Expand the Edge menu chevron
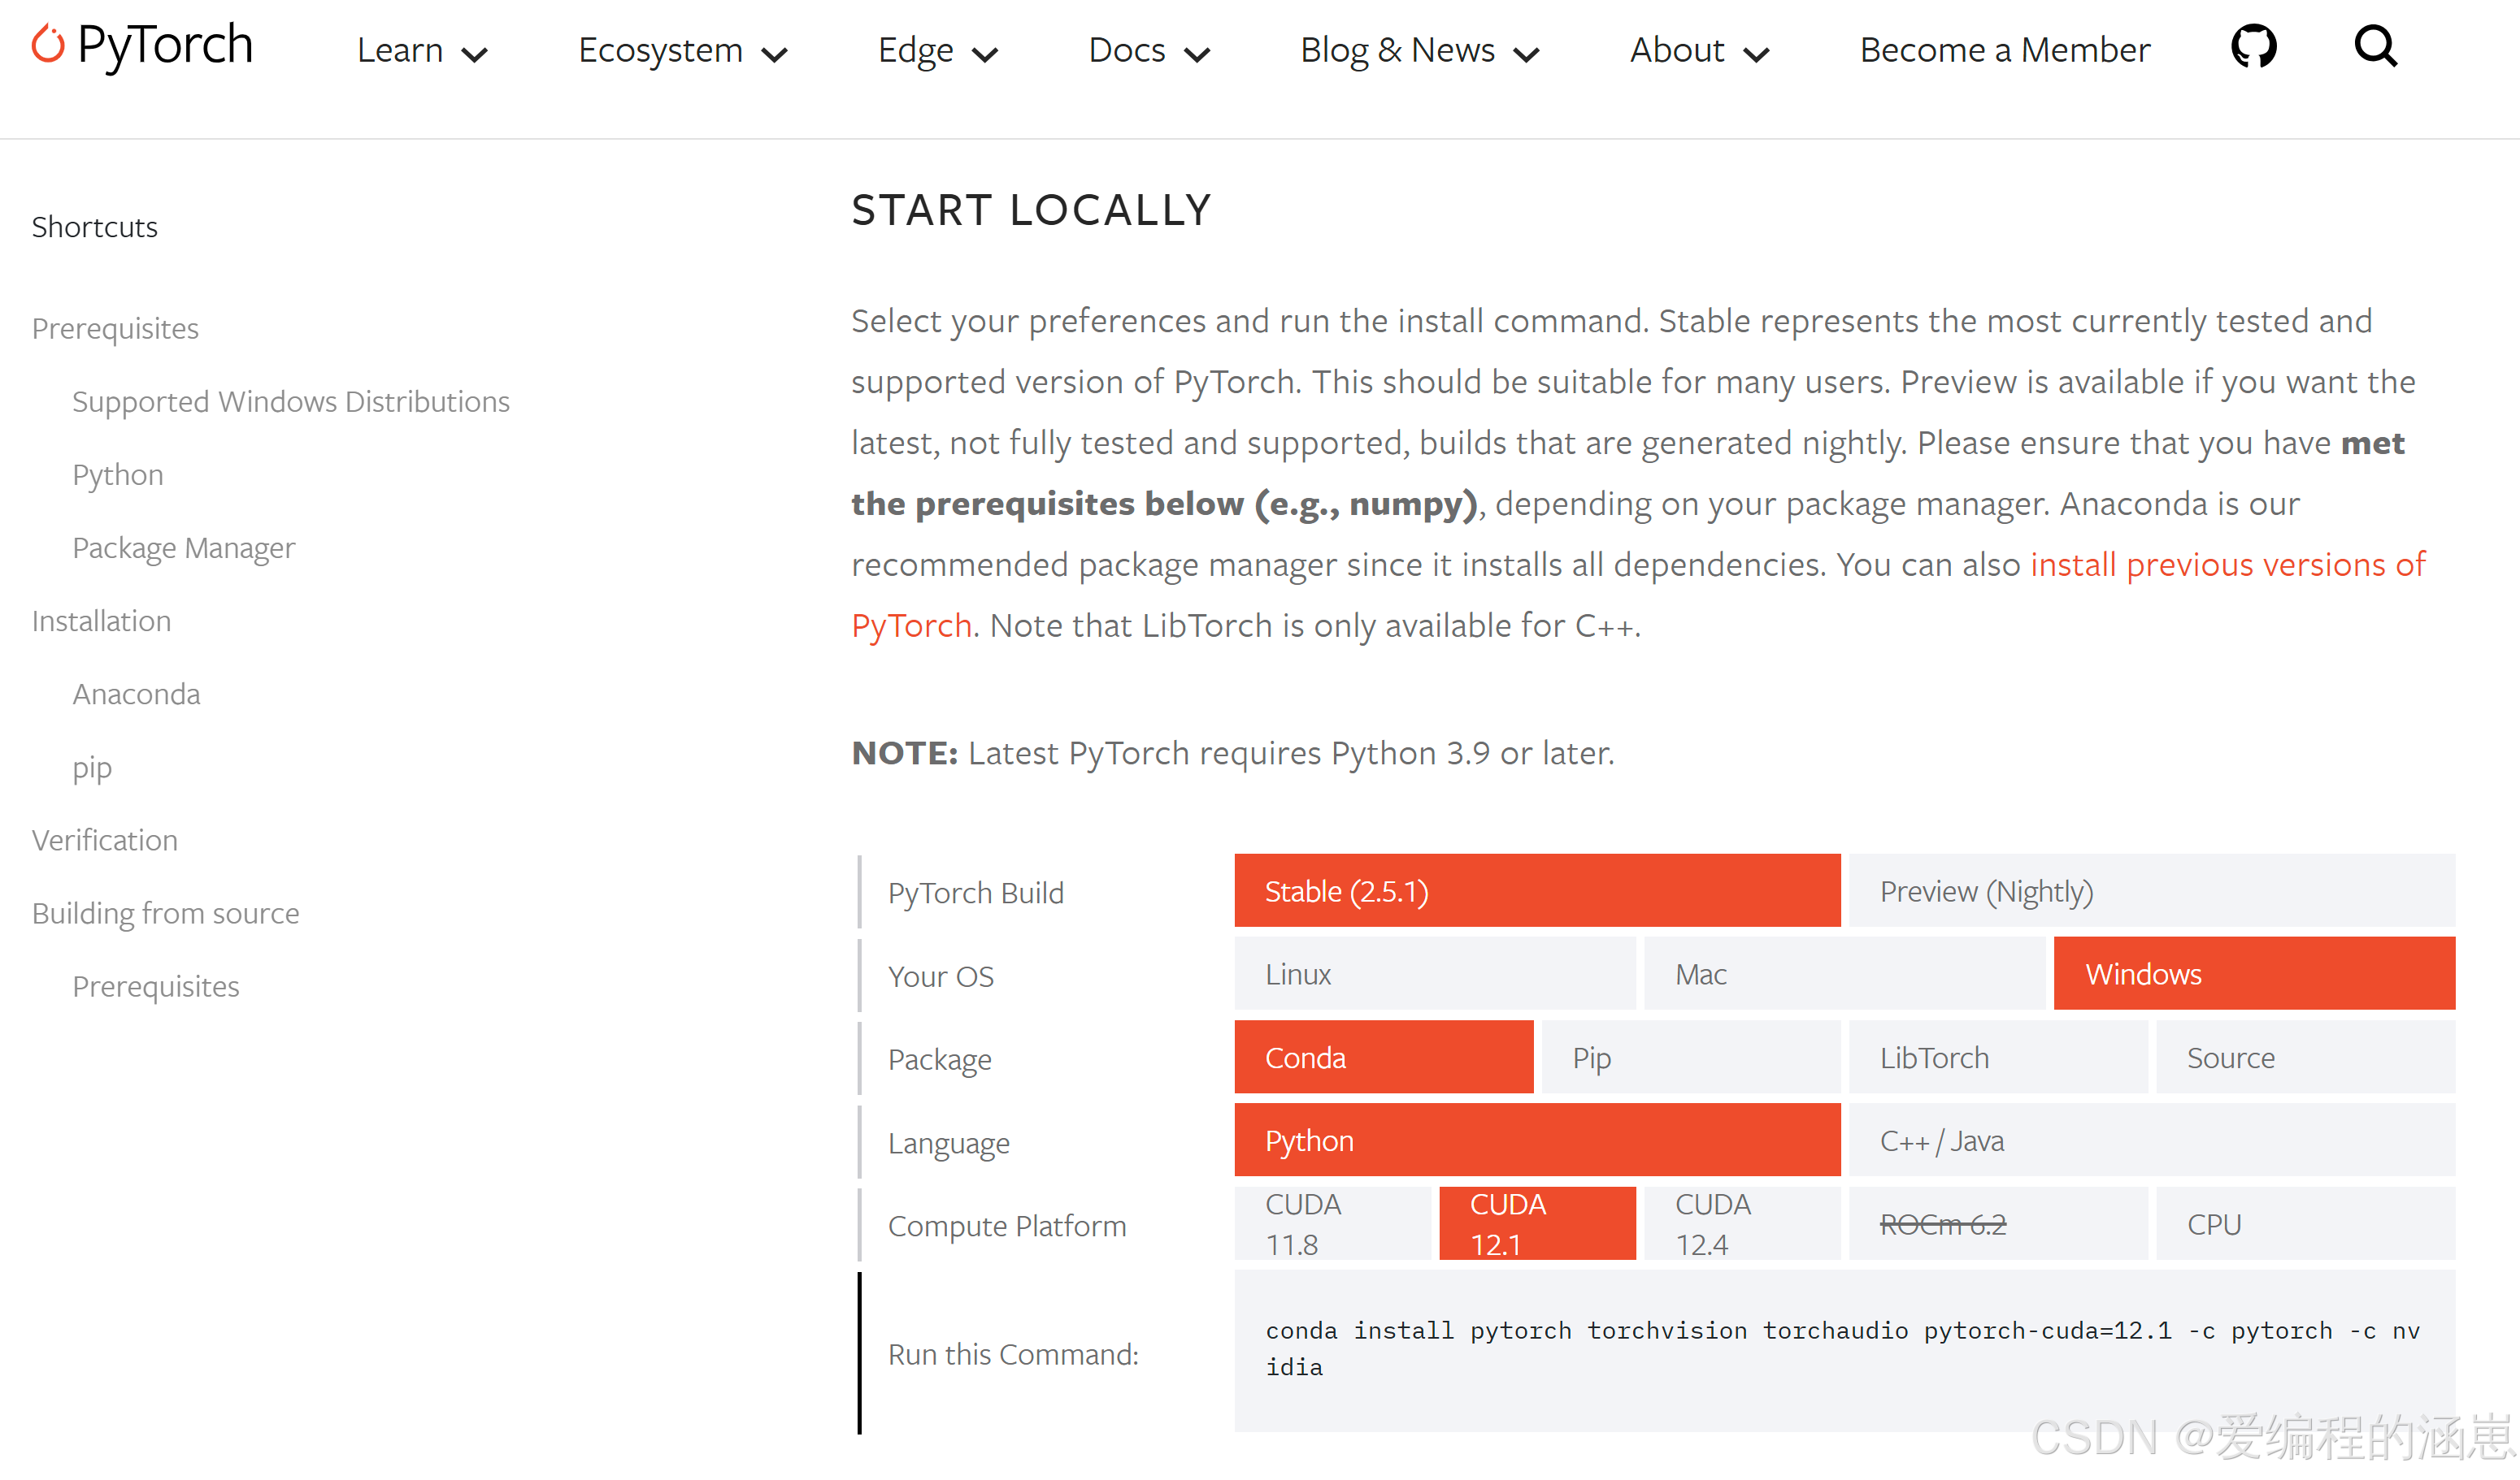Image resolution: width=2520 pixels, height=1480 pixels. click(985, 55)
